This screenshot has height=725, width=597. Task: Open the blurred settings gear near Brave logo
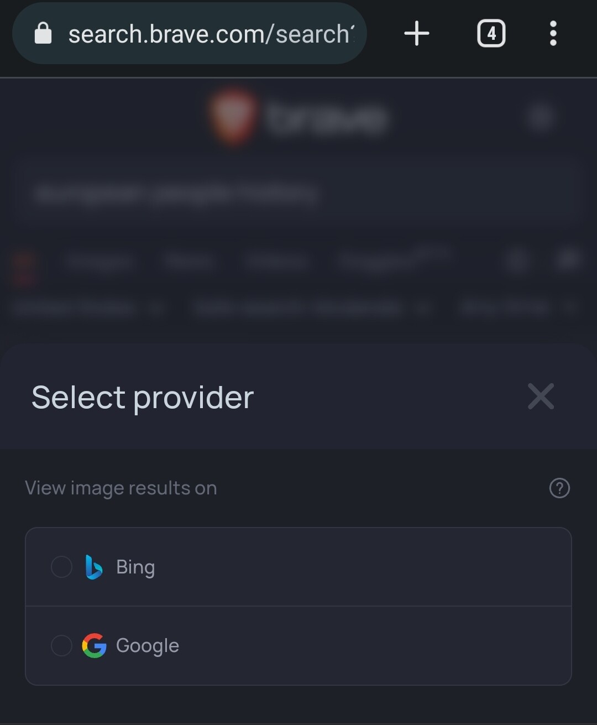point(540,117)
